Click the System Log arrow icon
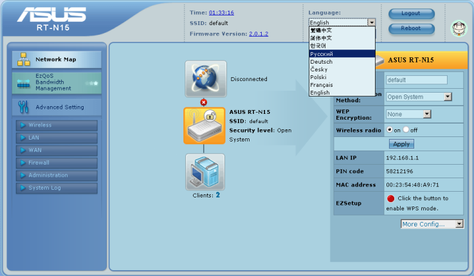474x276 pixels. [x=23, y=188]
